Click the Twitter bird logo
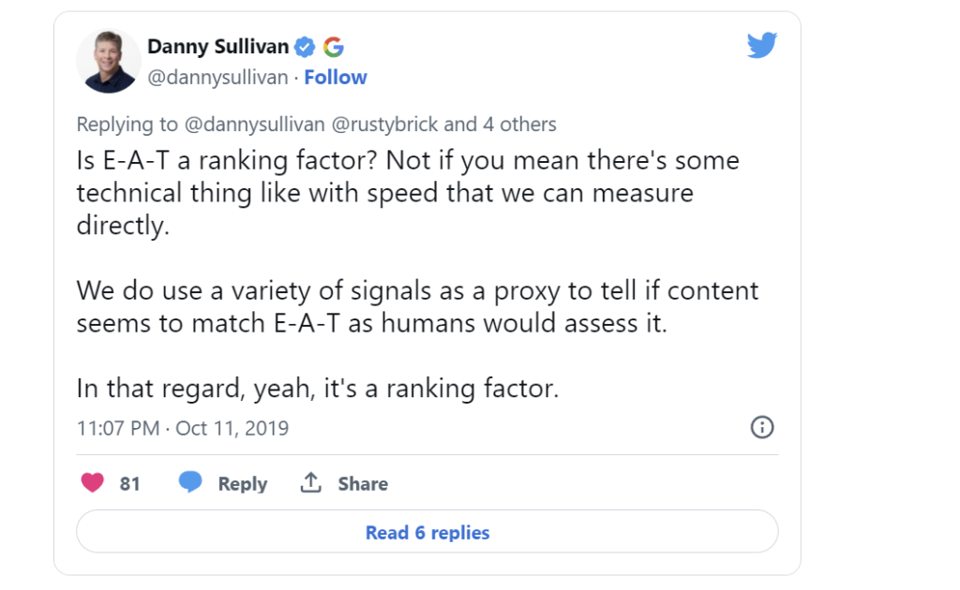This screenshot has width=960, height=590. (761, 45)
